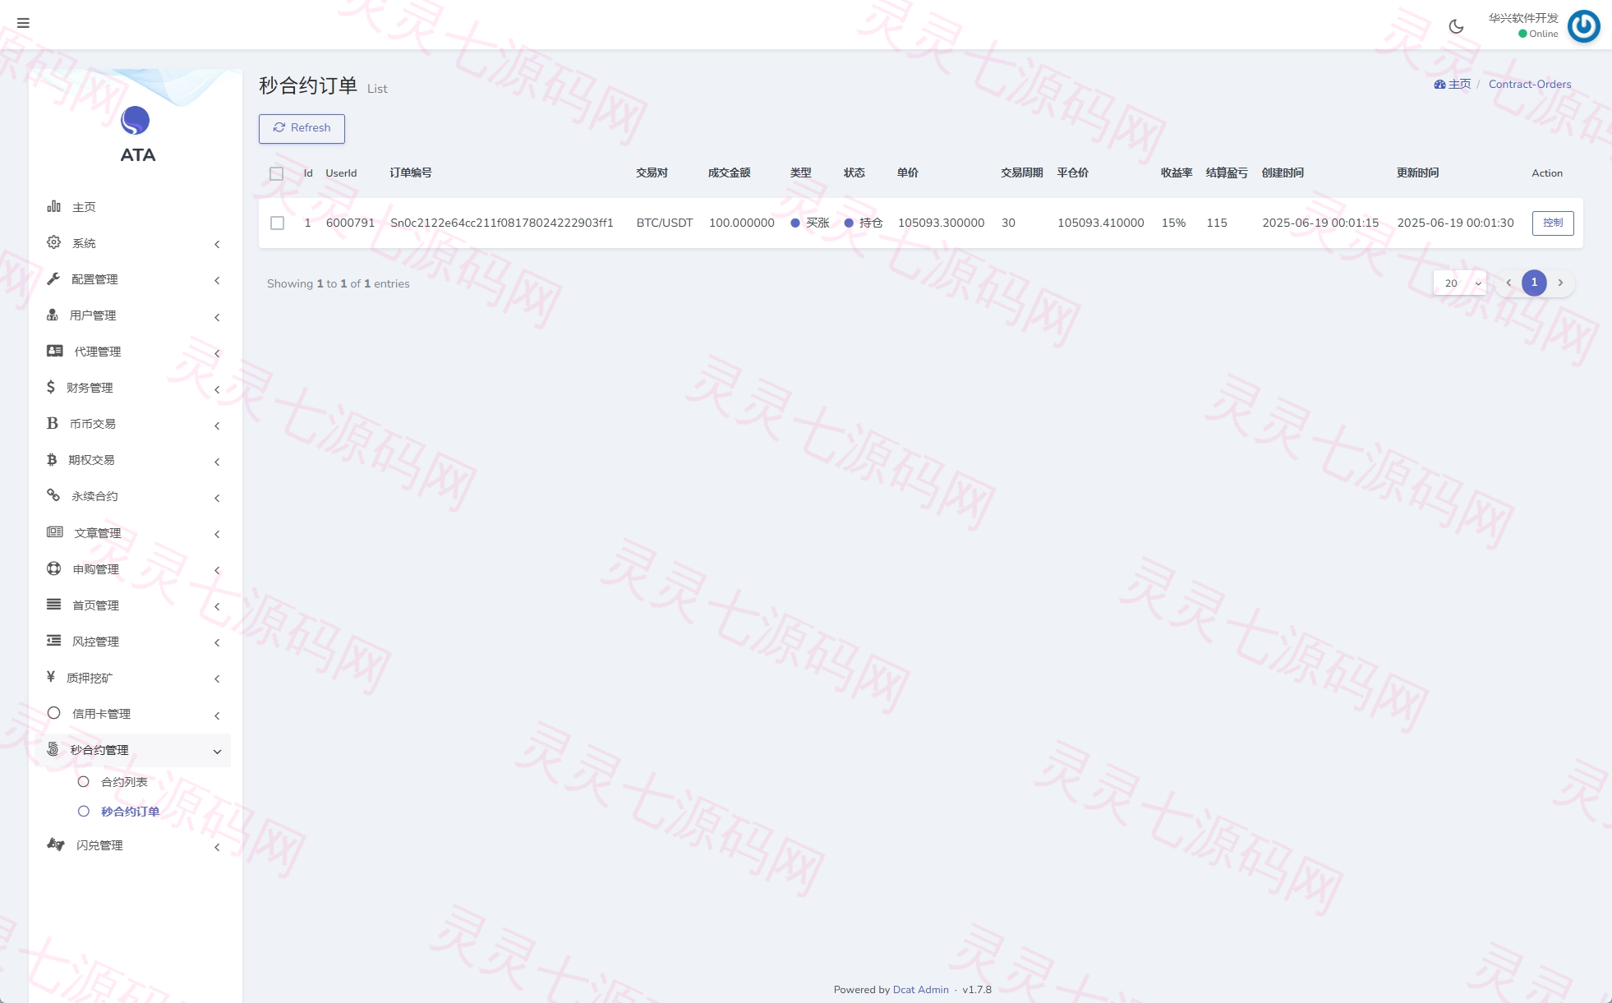Check the row checkbox for order 6000791

278,223
